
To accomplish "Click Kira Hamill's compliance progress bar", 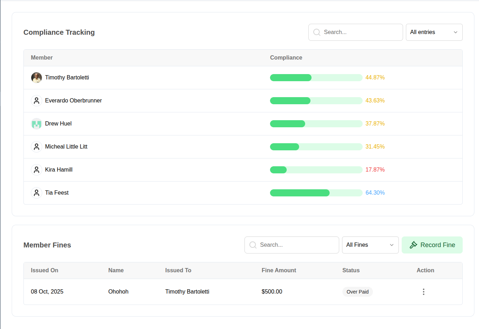I will click(316, 170).
